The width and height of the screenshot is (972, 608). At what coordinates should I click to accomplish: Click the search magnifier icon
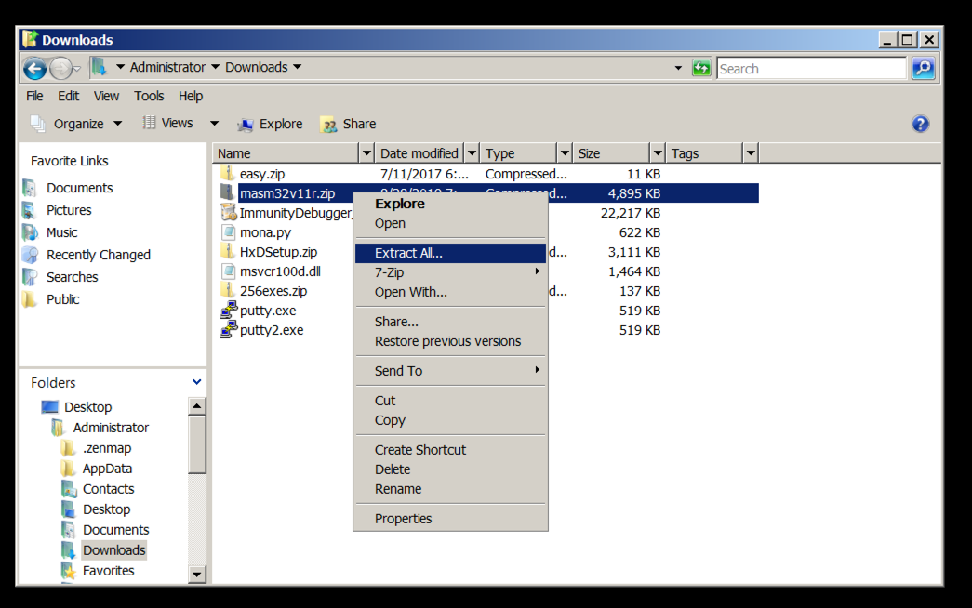click(923, 68)
